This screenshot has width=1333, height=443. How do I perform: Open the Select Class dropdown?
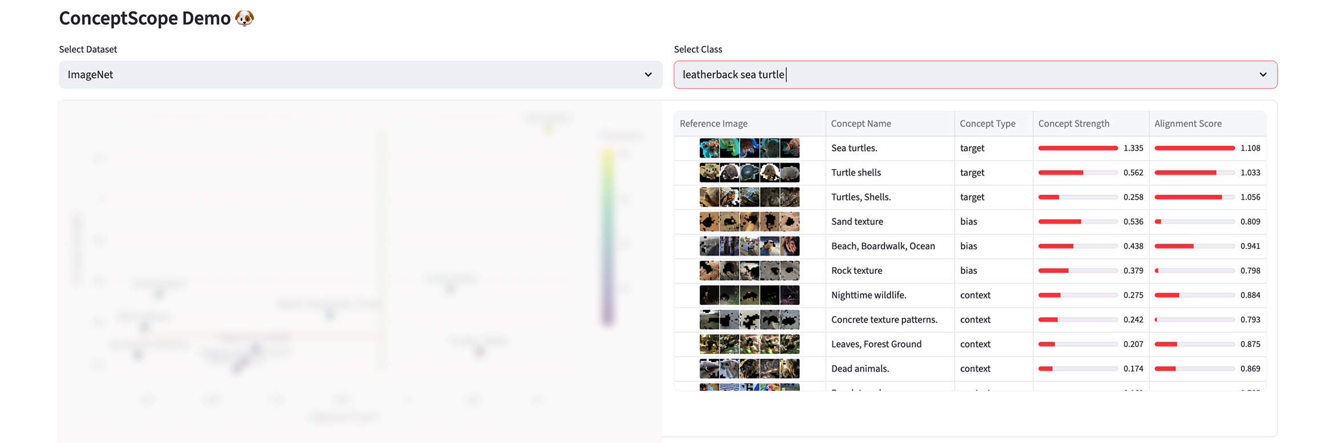point(975,74)
